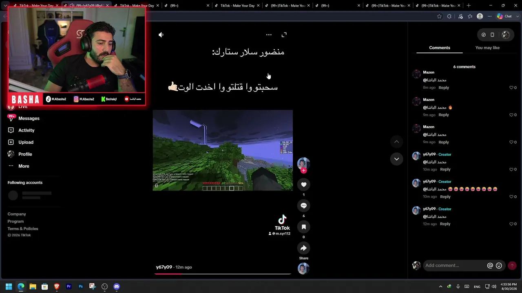522x293 pixels.
Task: Open the browser Extensions puzzle icon
Action: click(449, 16)
